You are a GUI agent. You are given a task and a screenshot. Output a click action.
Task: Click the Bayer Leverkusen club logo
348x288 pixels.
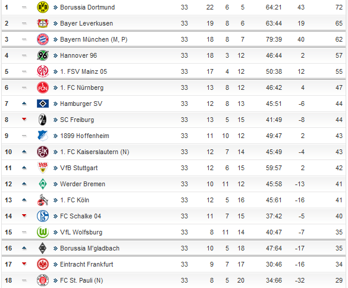coord(43,23)
